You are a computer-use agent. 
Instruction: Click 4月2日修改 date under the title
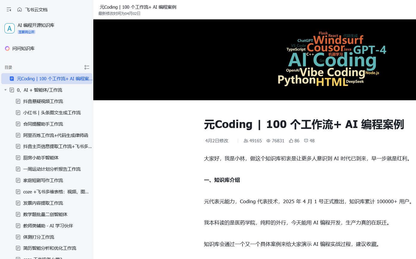click(217, 141)
